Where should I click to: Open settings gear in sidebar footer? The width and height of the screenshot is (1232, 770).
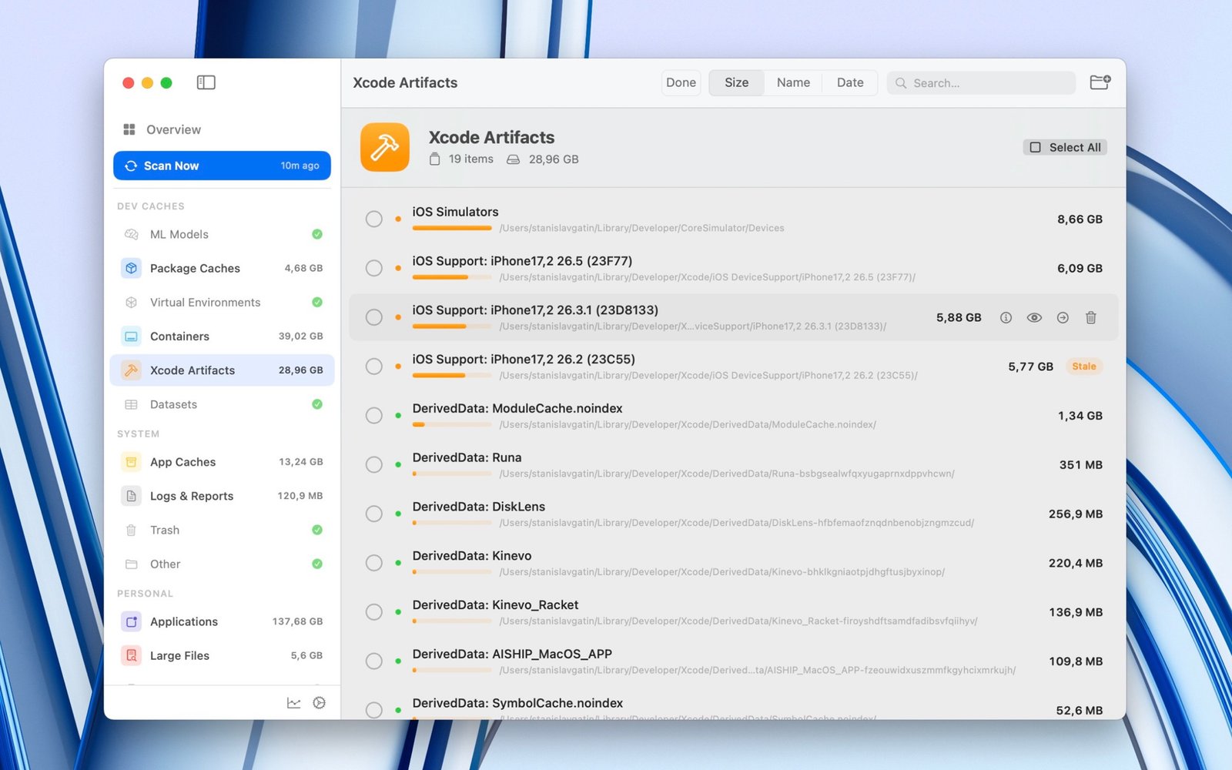pos(320,703)
